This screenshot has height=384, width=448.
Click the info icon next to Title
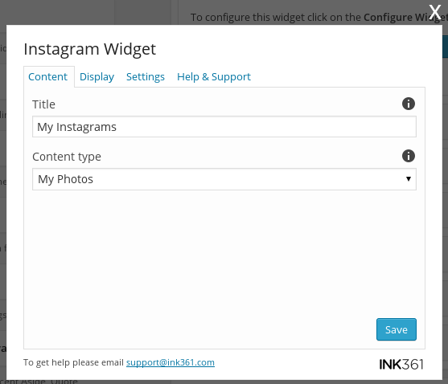[409, 104]
